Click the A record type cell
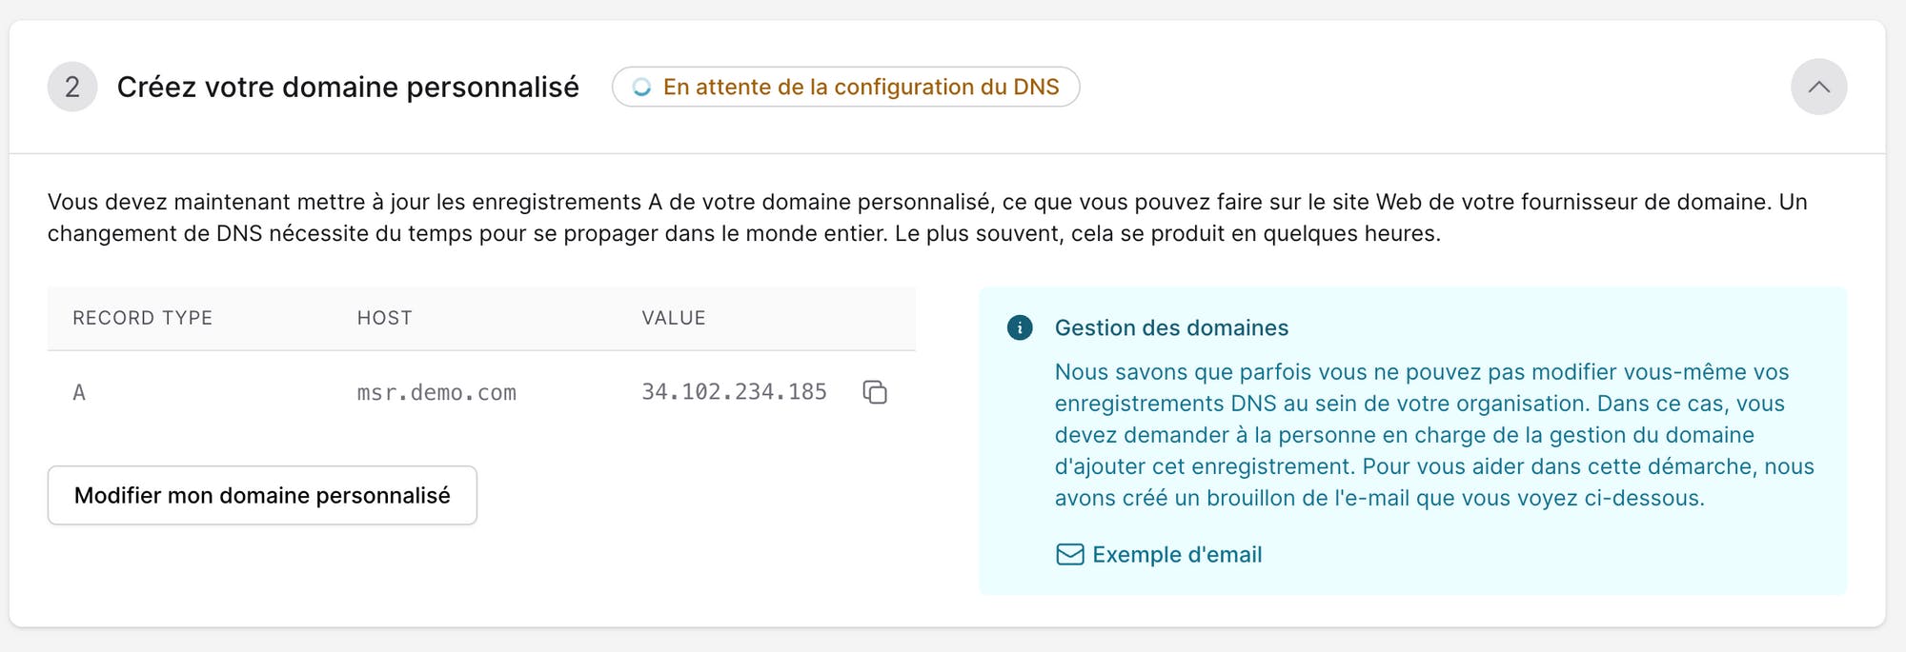This screenshot has width=1906, height=652. point(79,392)
